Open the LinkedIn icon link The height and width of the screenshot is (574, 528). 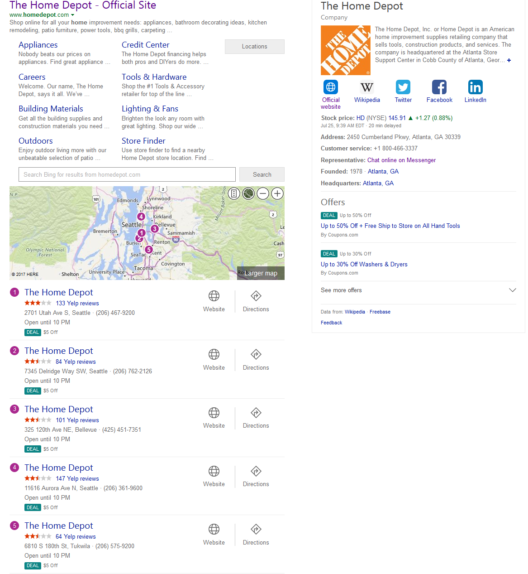click(475, 87)
